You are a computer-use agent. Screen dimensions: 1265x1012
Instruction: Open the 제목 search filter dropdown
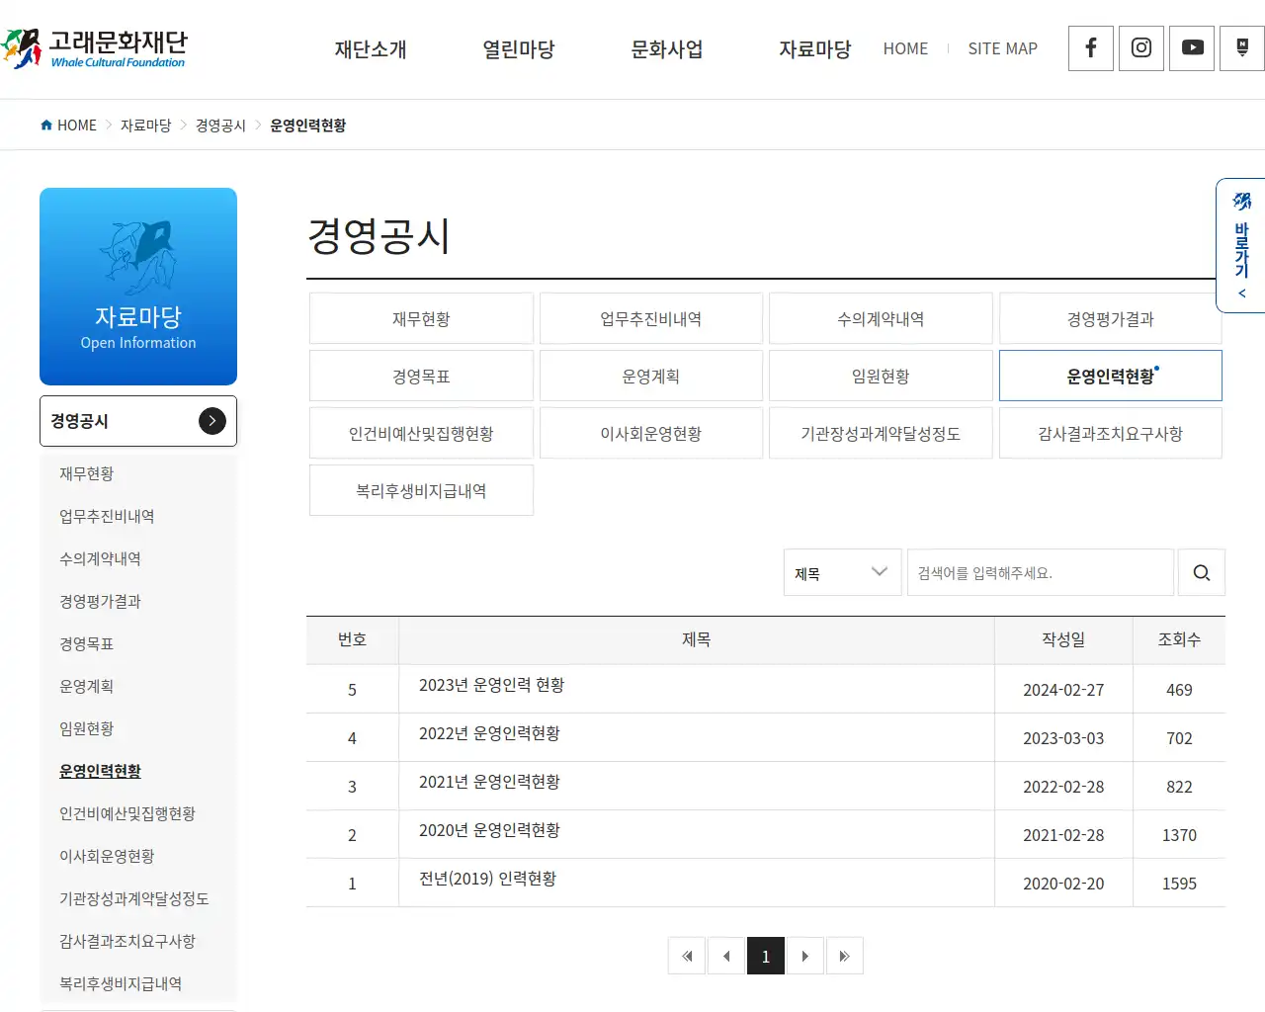tap(841, 572)
